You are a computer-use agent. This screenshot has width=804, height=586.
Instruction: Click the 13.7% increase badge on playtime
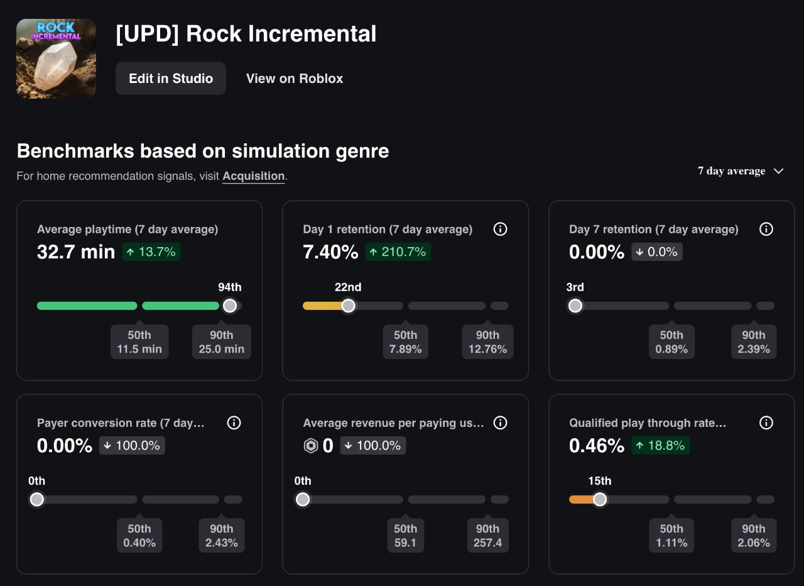click(x=151, y=252)
